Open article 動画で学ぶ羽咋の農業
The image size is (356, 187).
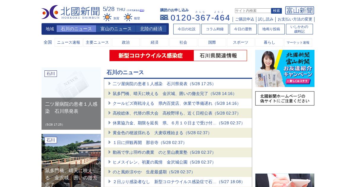point(164,153)
